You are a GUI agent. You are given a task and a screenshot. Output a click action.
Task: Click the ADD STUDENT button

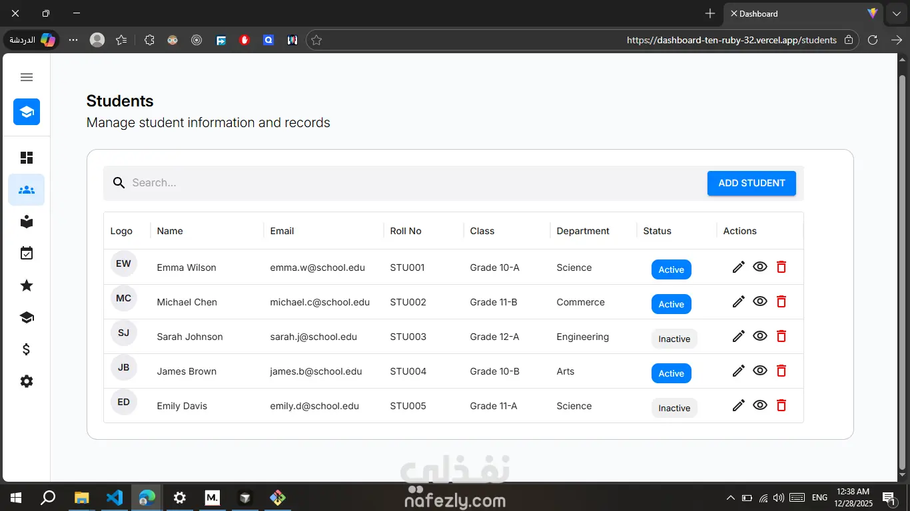pos(751,183)
